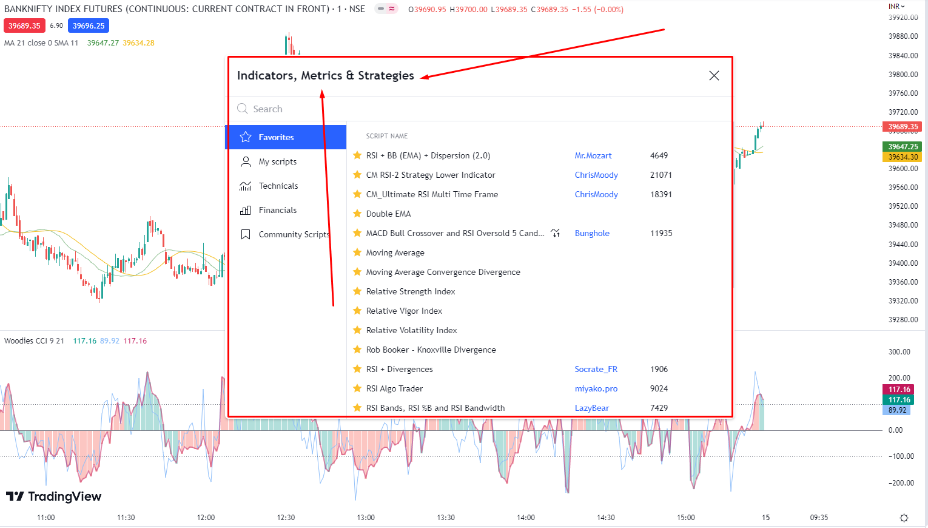Close the Indicators, Metrics & Strategies dialog
The width and height of the screenshot is (928, 528).
click(x=714, y=75)
